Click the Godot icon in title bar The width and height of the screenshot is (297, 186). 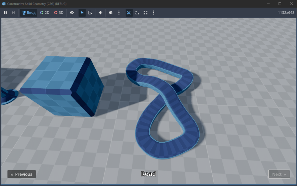pos(4,3)
